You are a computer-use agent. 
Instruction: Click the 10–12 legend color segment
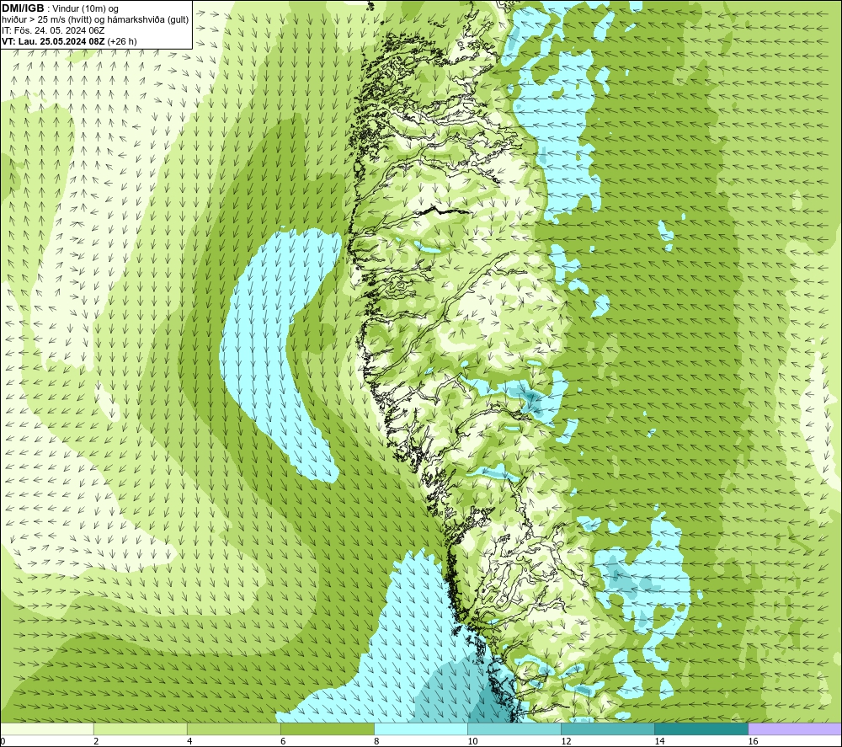tap(514, 728)
